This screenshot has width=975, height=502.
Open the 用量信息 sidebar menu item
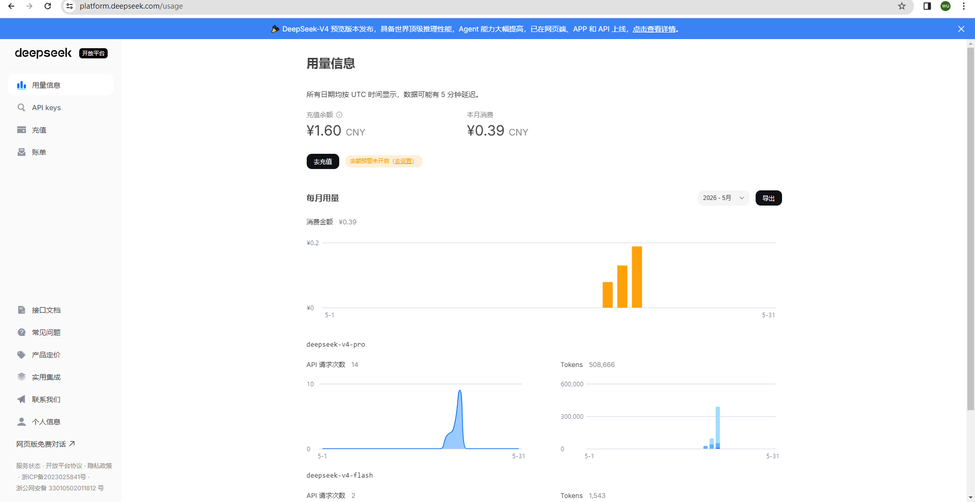click(61, 85)
